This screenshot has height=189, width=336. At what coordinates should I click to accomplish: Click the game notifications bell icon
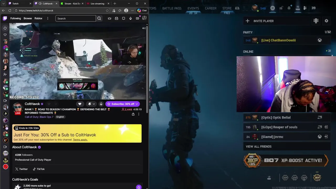click(x=289, y=8)
